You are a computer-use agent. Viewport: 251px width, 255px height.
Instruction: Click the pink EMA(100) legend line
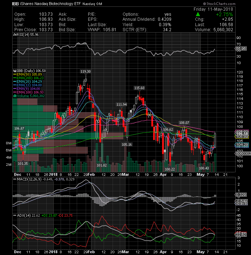click(x=15, y=92)
